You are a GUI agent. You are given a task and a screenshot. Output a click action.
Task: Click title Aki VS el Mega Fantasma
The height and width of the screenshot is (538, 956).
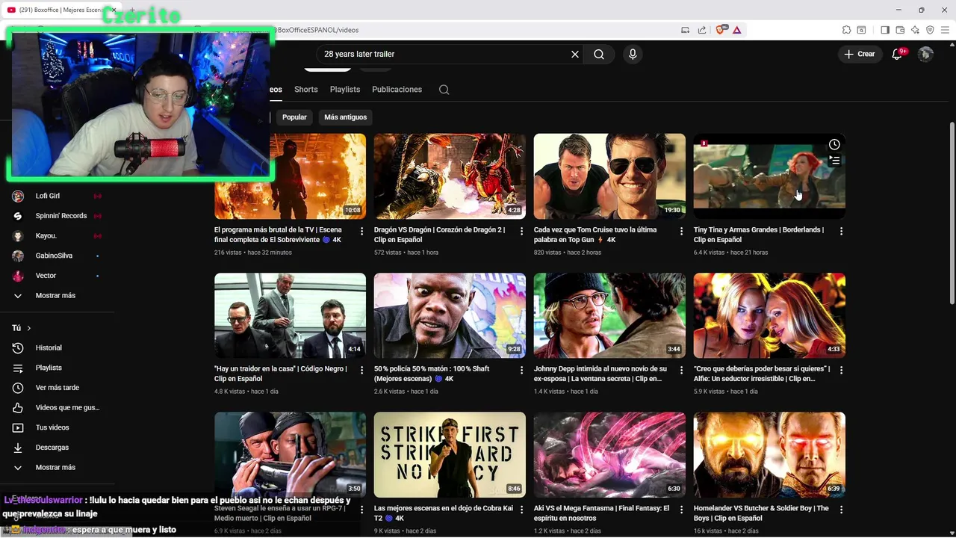pyautogui.click(x=601, y=513)
